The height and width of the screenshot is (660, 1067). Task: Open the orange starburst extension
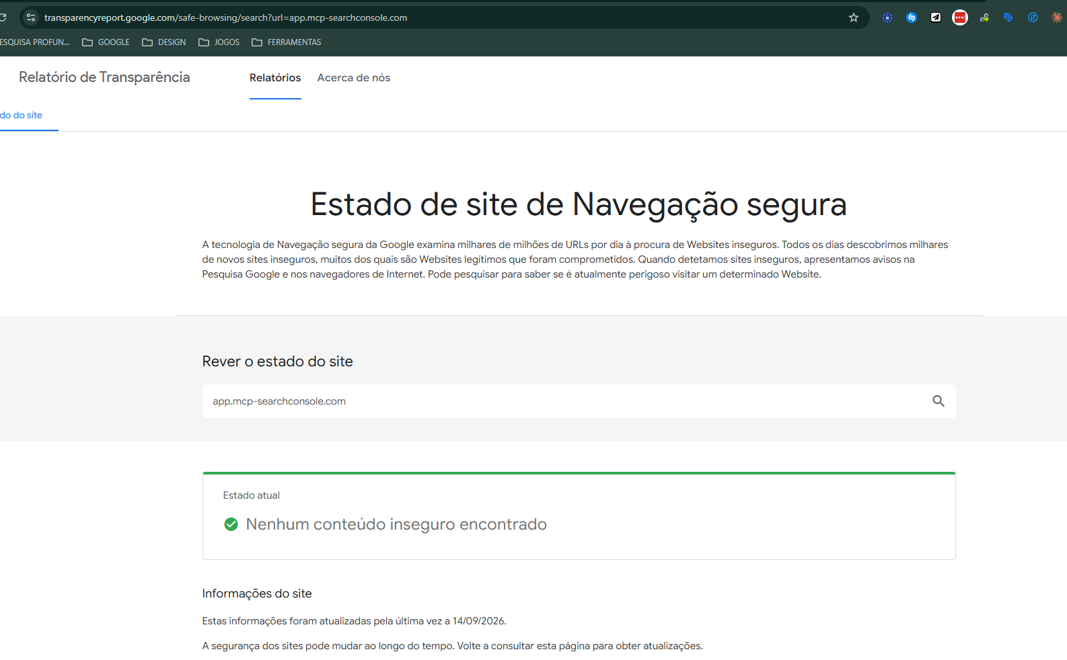coord(1057,17)
